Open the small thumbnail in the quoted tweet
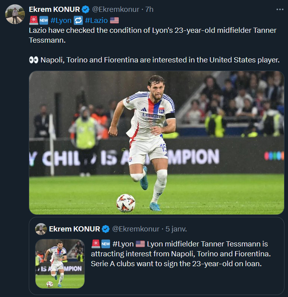This screenshot has width=288, height=297. pos(60,263)
